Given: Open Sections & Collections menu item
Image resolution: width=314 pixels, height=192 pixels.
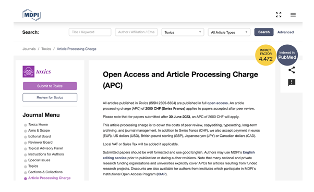Looking at the screenshot, I should coord(45,172).
